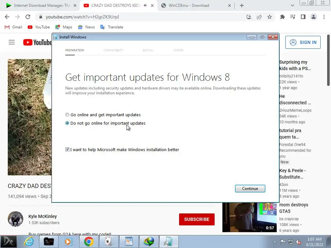Open the YouTube bookmark
The width and height of the screenshot is (331, 248).
click(x=39, y=27)
